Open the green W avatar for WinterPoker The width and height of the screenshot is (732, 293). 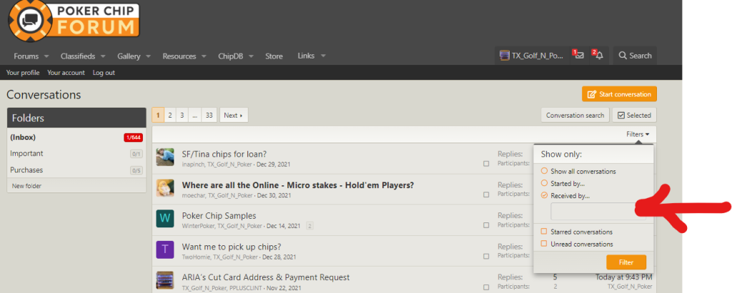165,219
